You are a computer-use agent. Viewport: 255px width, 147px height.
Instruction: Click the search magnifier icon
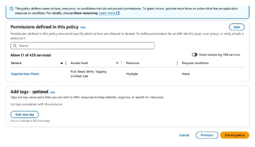point(15,46)
